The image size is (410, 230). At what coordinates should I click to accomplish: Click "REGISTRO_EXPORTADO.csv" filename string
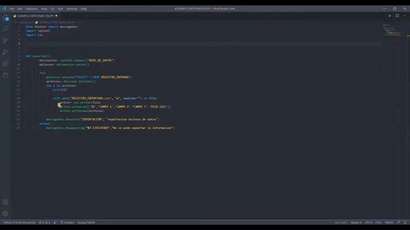pos(90,98)
